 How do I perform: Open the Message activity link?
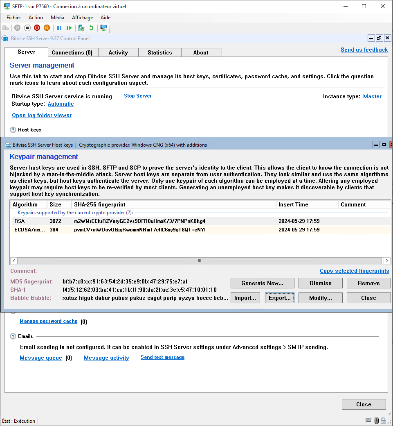(x=106, y=358)
